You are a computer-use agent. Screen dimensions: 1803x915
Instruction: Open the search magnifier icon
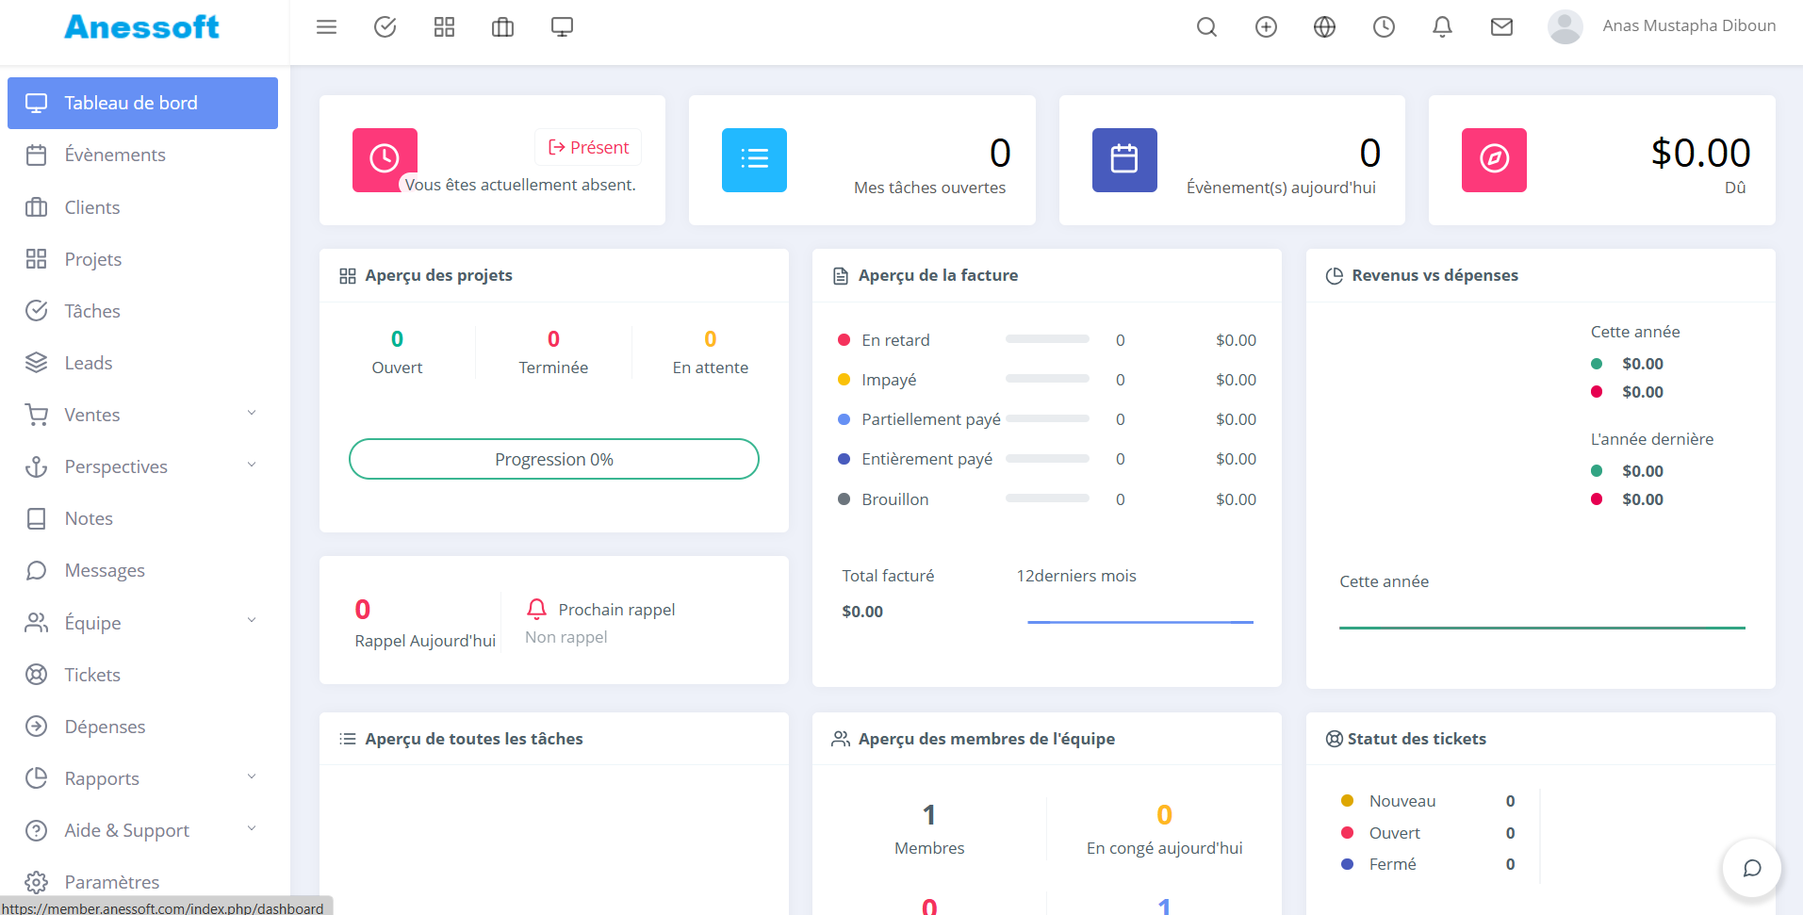1206,27
